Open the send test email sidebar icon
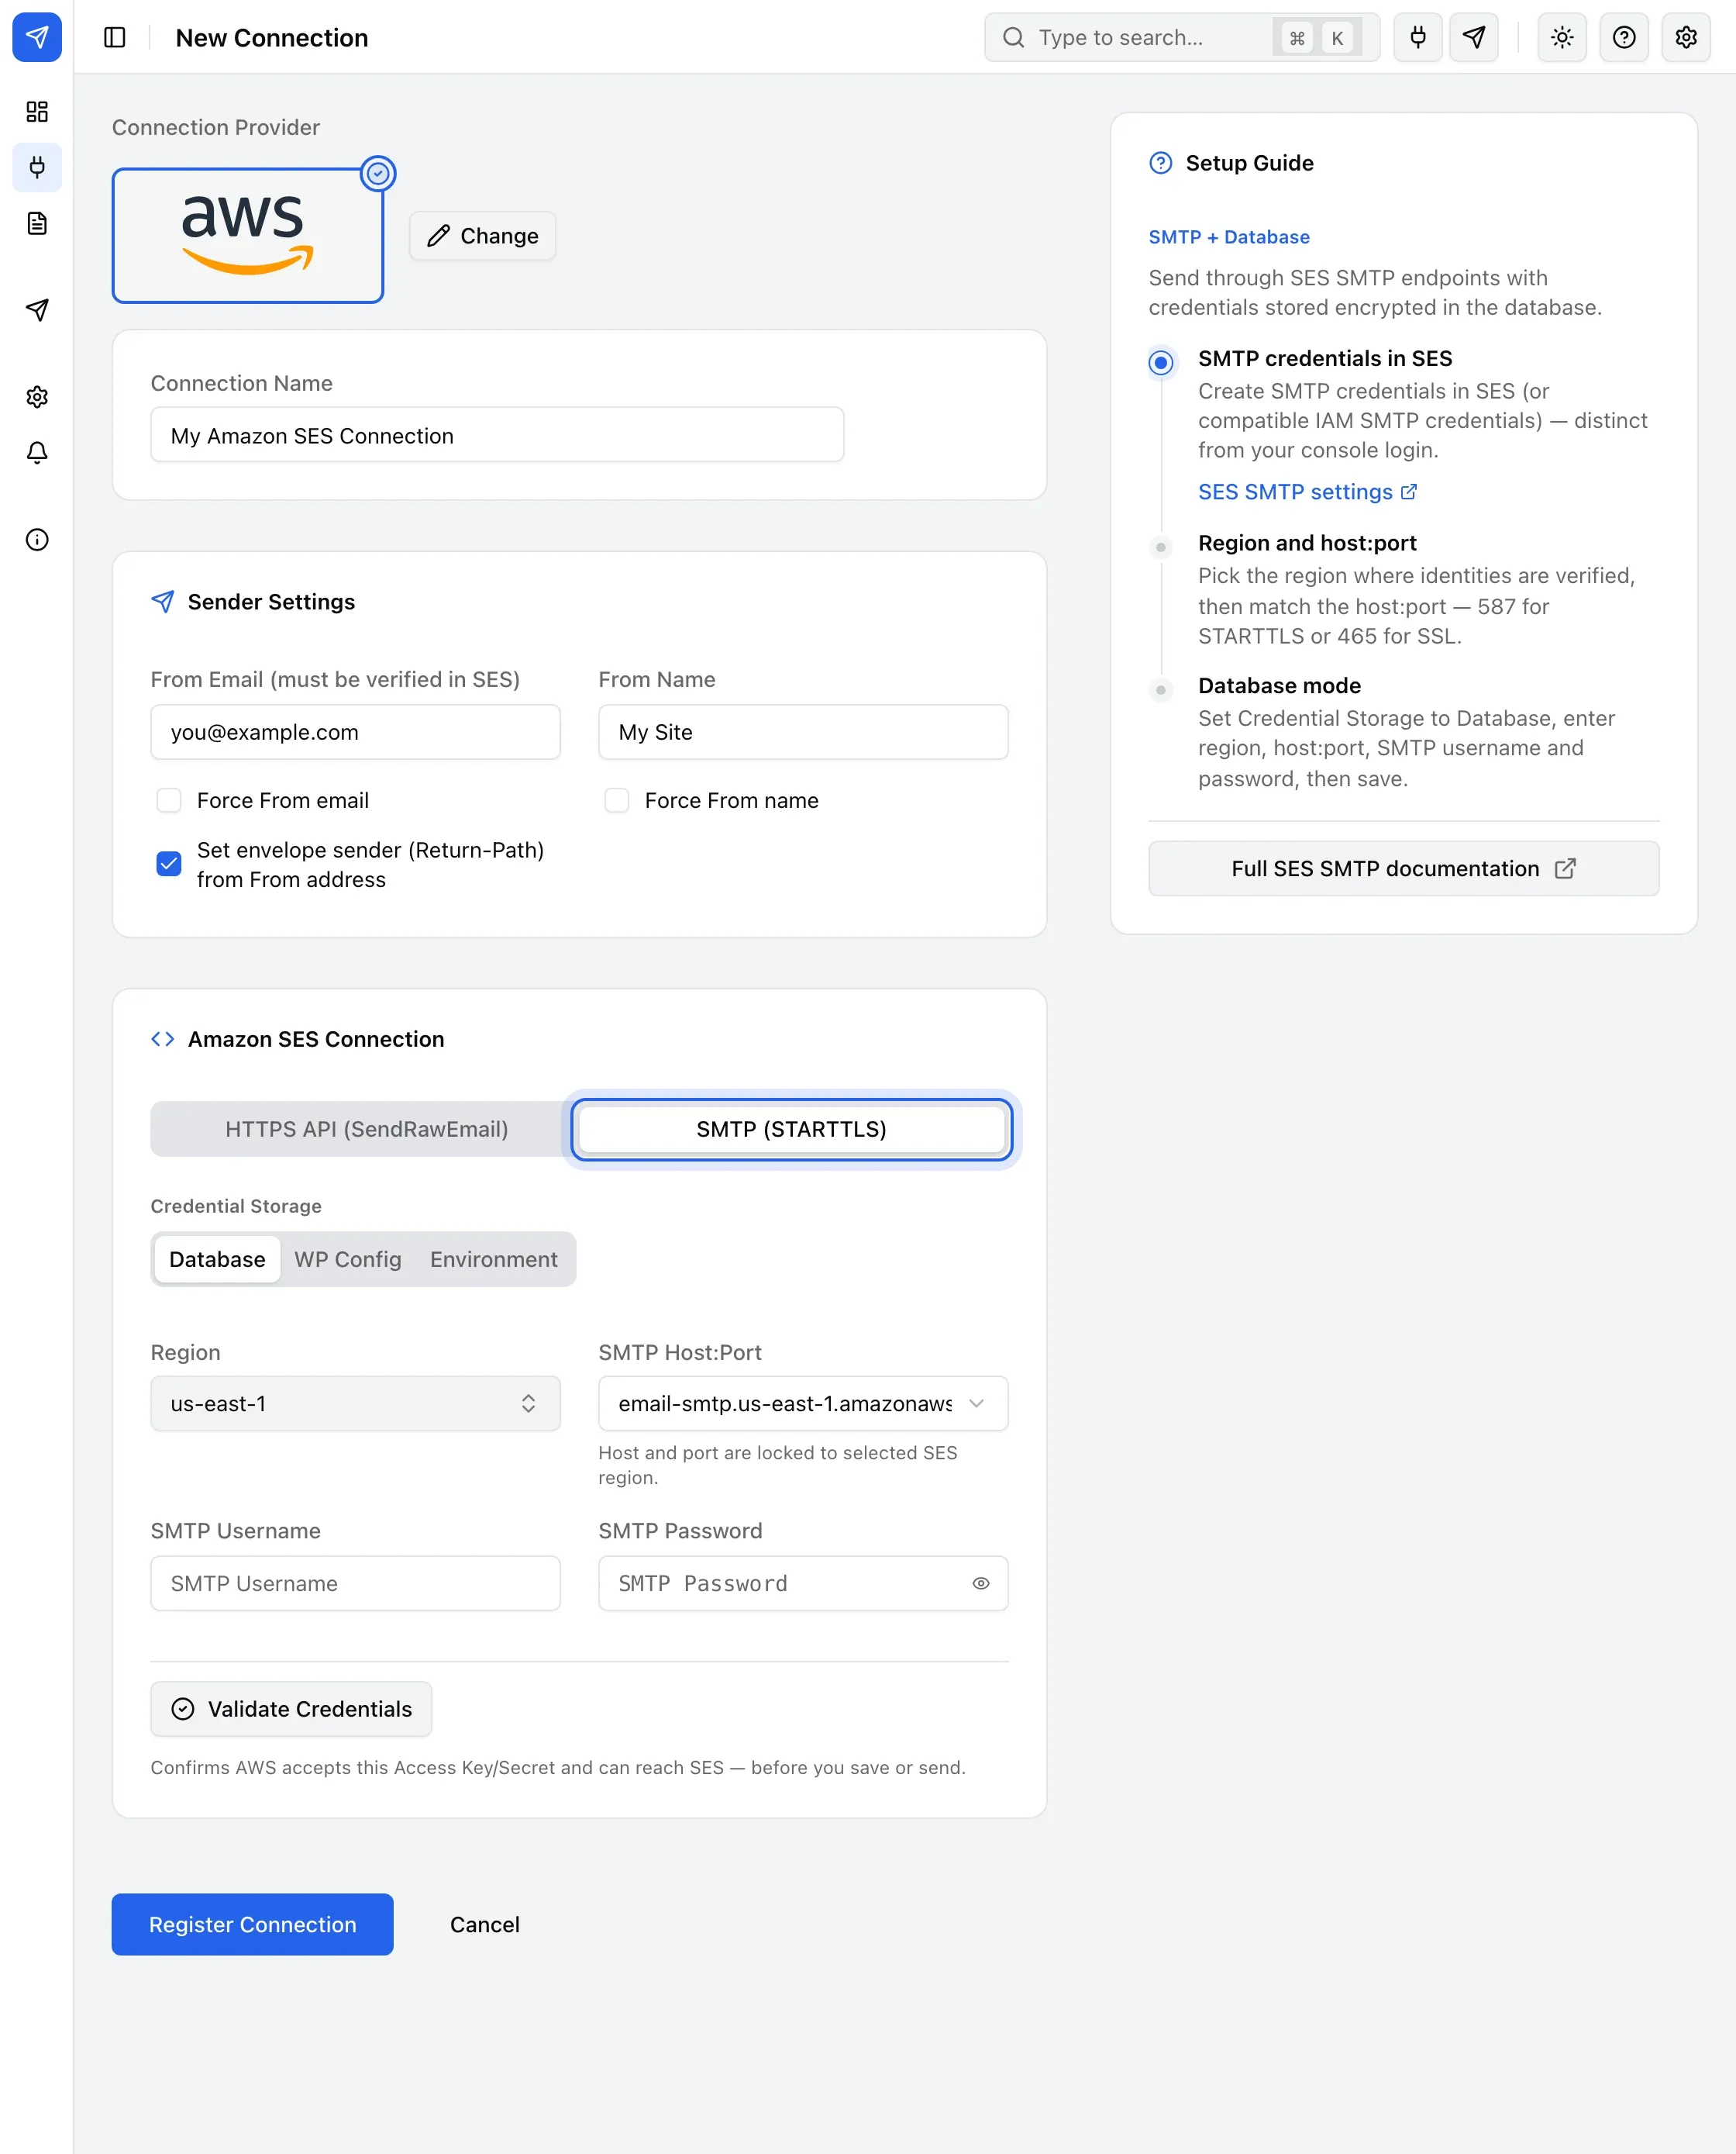Image resolution: width=1736 pixels, height=2154 pixels. [37, 310]
